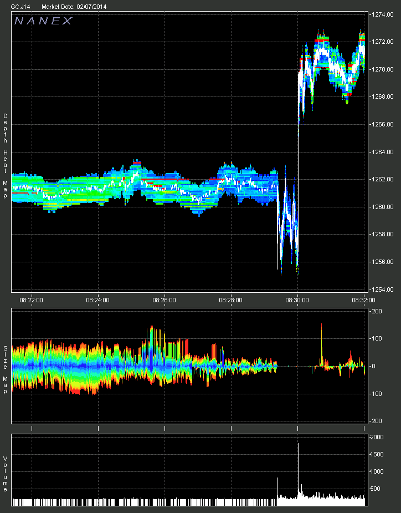Click the 1254.00 price axis label

[x=382, y=289]
